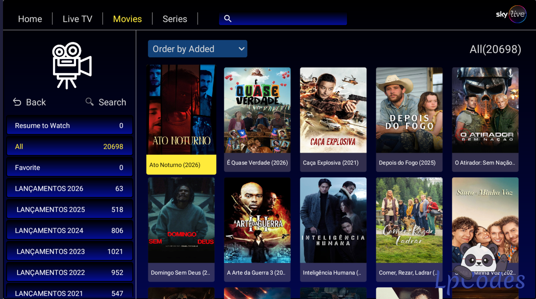Viewport: 536px width, 299px height.
Task: Click the movie camera icon
Action: (72, 65)
